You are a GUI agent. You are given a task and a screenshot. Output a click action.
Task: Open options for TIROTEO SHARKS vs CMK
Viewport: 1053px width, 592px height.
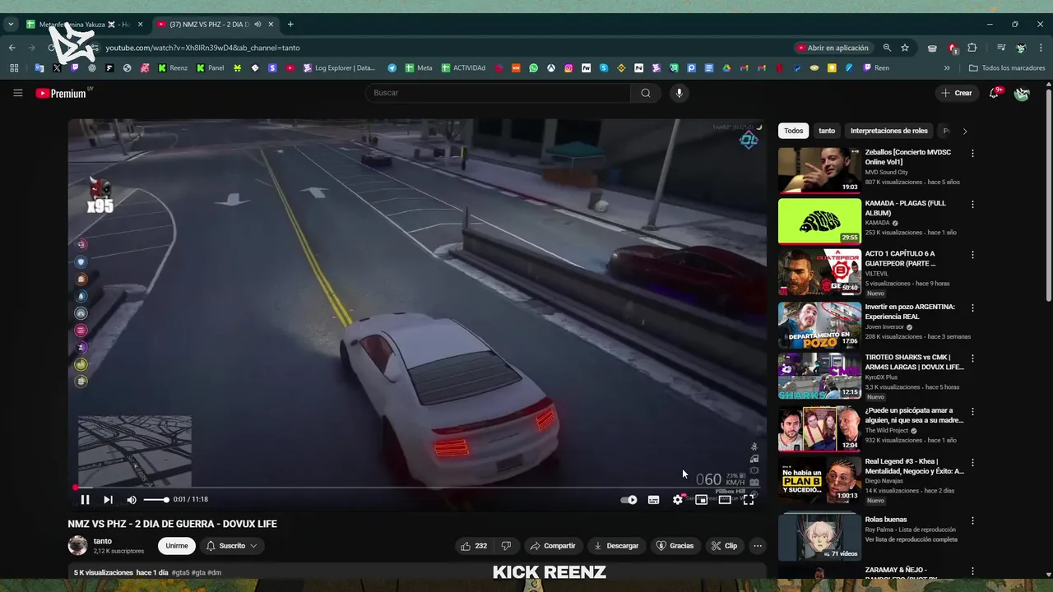[x=972, y=359]
